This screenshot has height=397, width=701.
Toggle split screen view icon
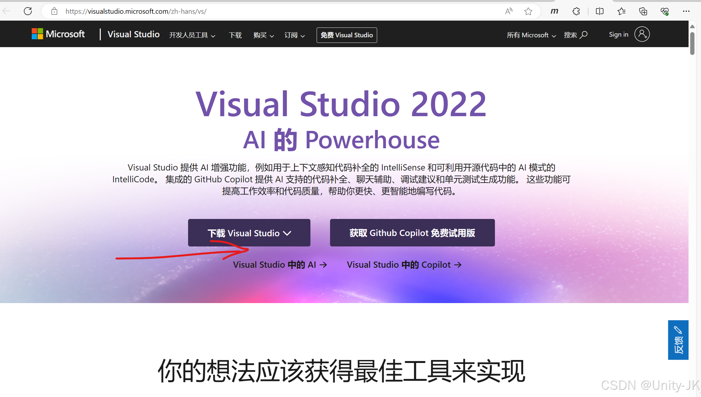(599, 11)
